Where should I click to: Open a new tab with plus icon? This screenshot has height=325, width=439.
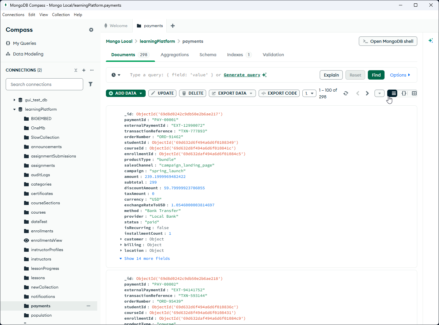point(173,26)
